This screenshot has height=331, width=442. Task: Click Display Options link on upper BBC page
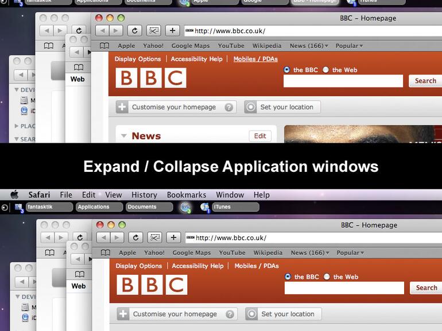pyautogui.click(x=138, y=59)
